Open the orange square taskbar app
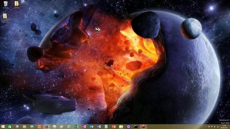The image size is (230, 129). coord(39,126)
